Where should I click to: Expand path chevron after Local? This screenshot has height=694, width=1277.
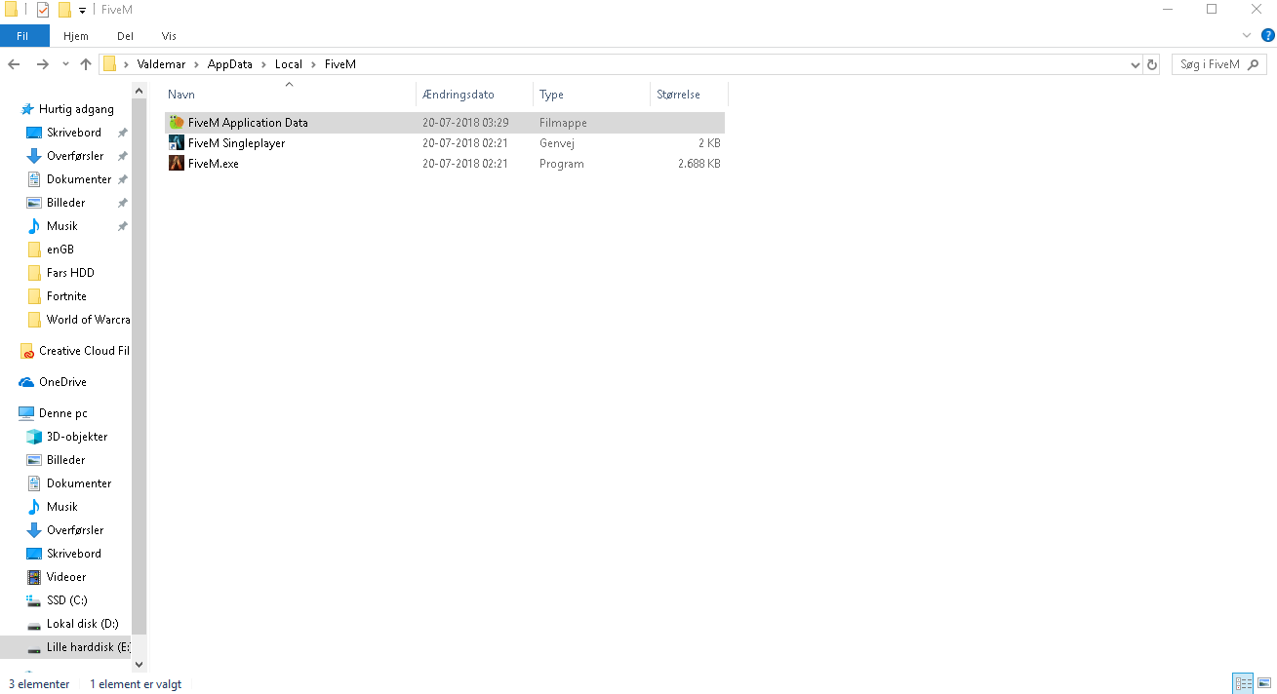coord(313,64)
